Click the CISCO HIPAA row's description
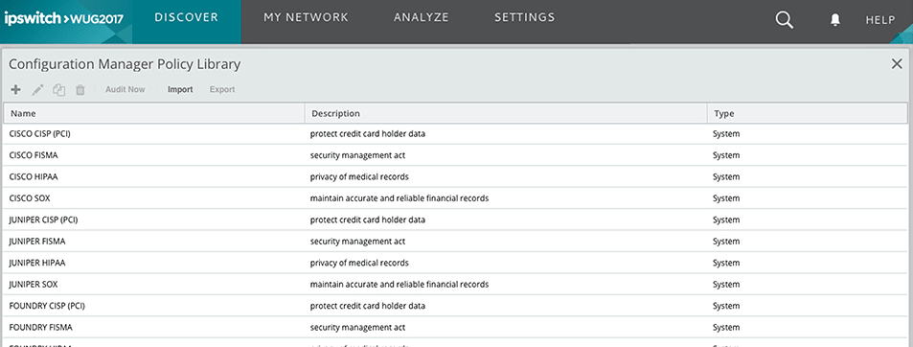Screen dimensions: 913x347 pyautogui.click(x=359, y=177)
